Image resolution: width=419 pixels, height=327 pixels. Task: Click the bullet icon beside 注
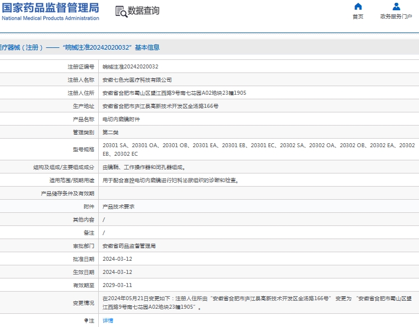pos(86,320)
